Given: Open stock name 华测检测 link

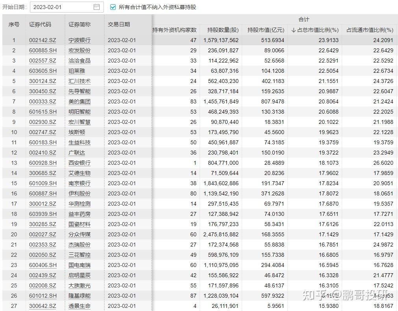Looking at the screenshot, I should tap(80, 204).
